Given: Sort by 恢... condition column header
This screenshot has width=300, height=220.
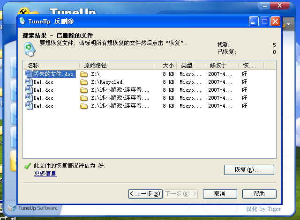Looking at the screenshot, I should [251, 66].
